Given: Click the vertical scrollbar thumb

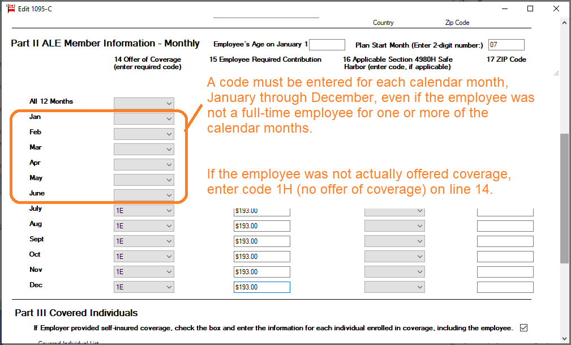Looking at the screenshot, I should [565, 198].
